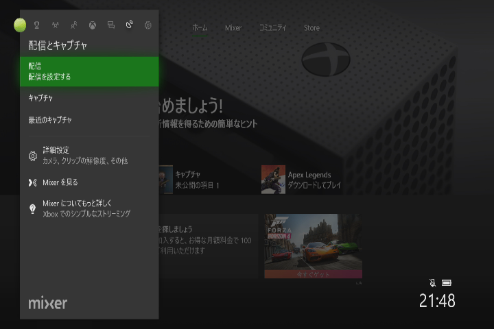Select the Broadcast and capture satellite icon
The height and width of the screenshot is (329, 494).
pyautogui.click(x=130, y=25)
